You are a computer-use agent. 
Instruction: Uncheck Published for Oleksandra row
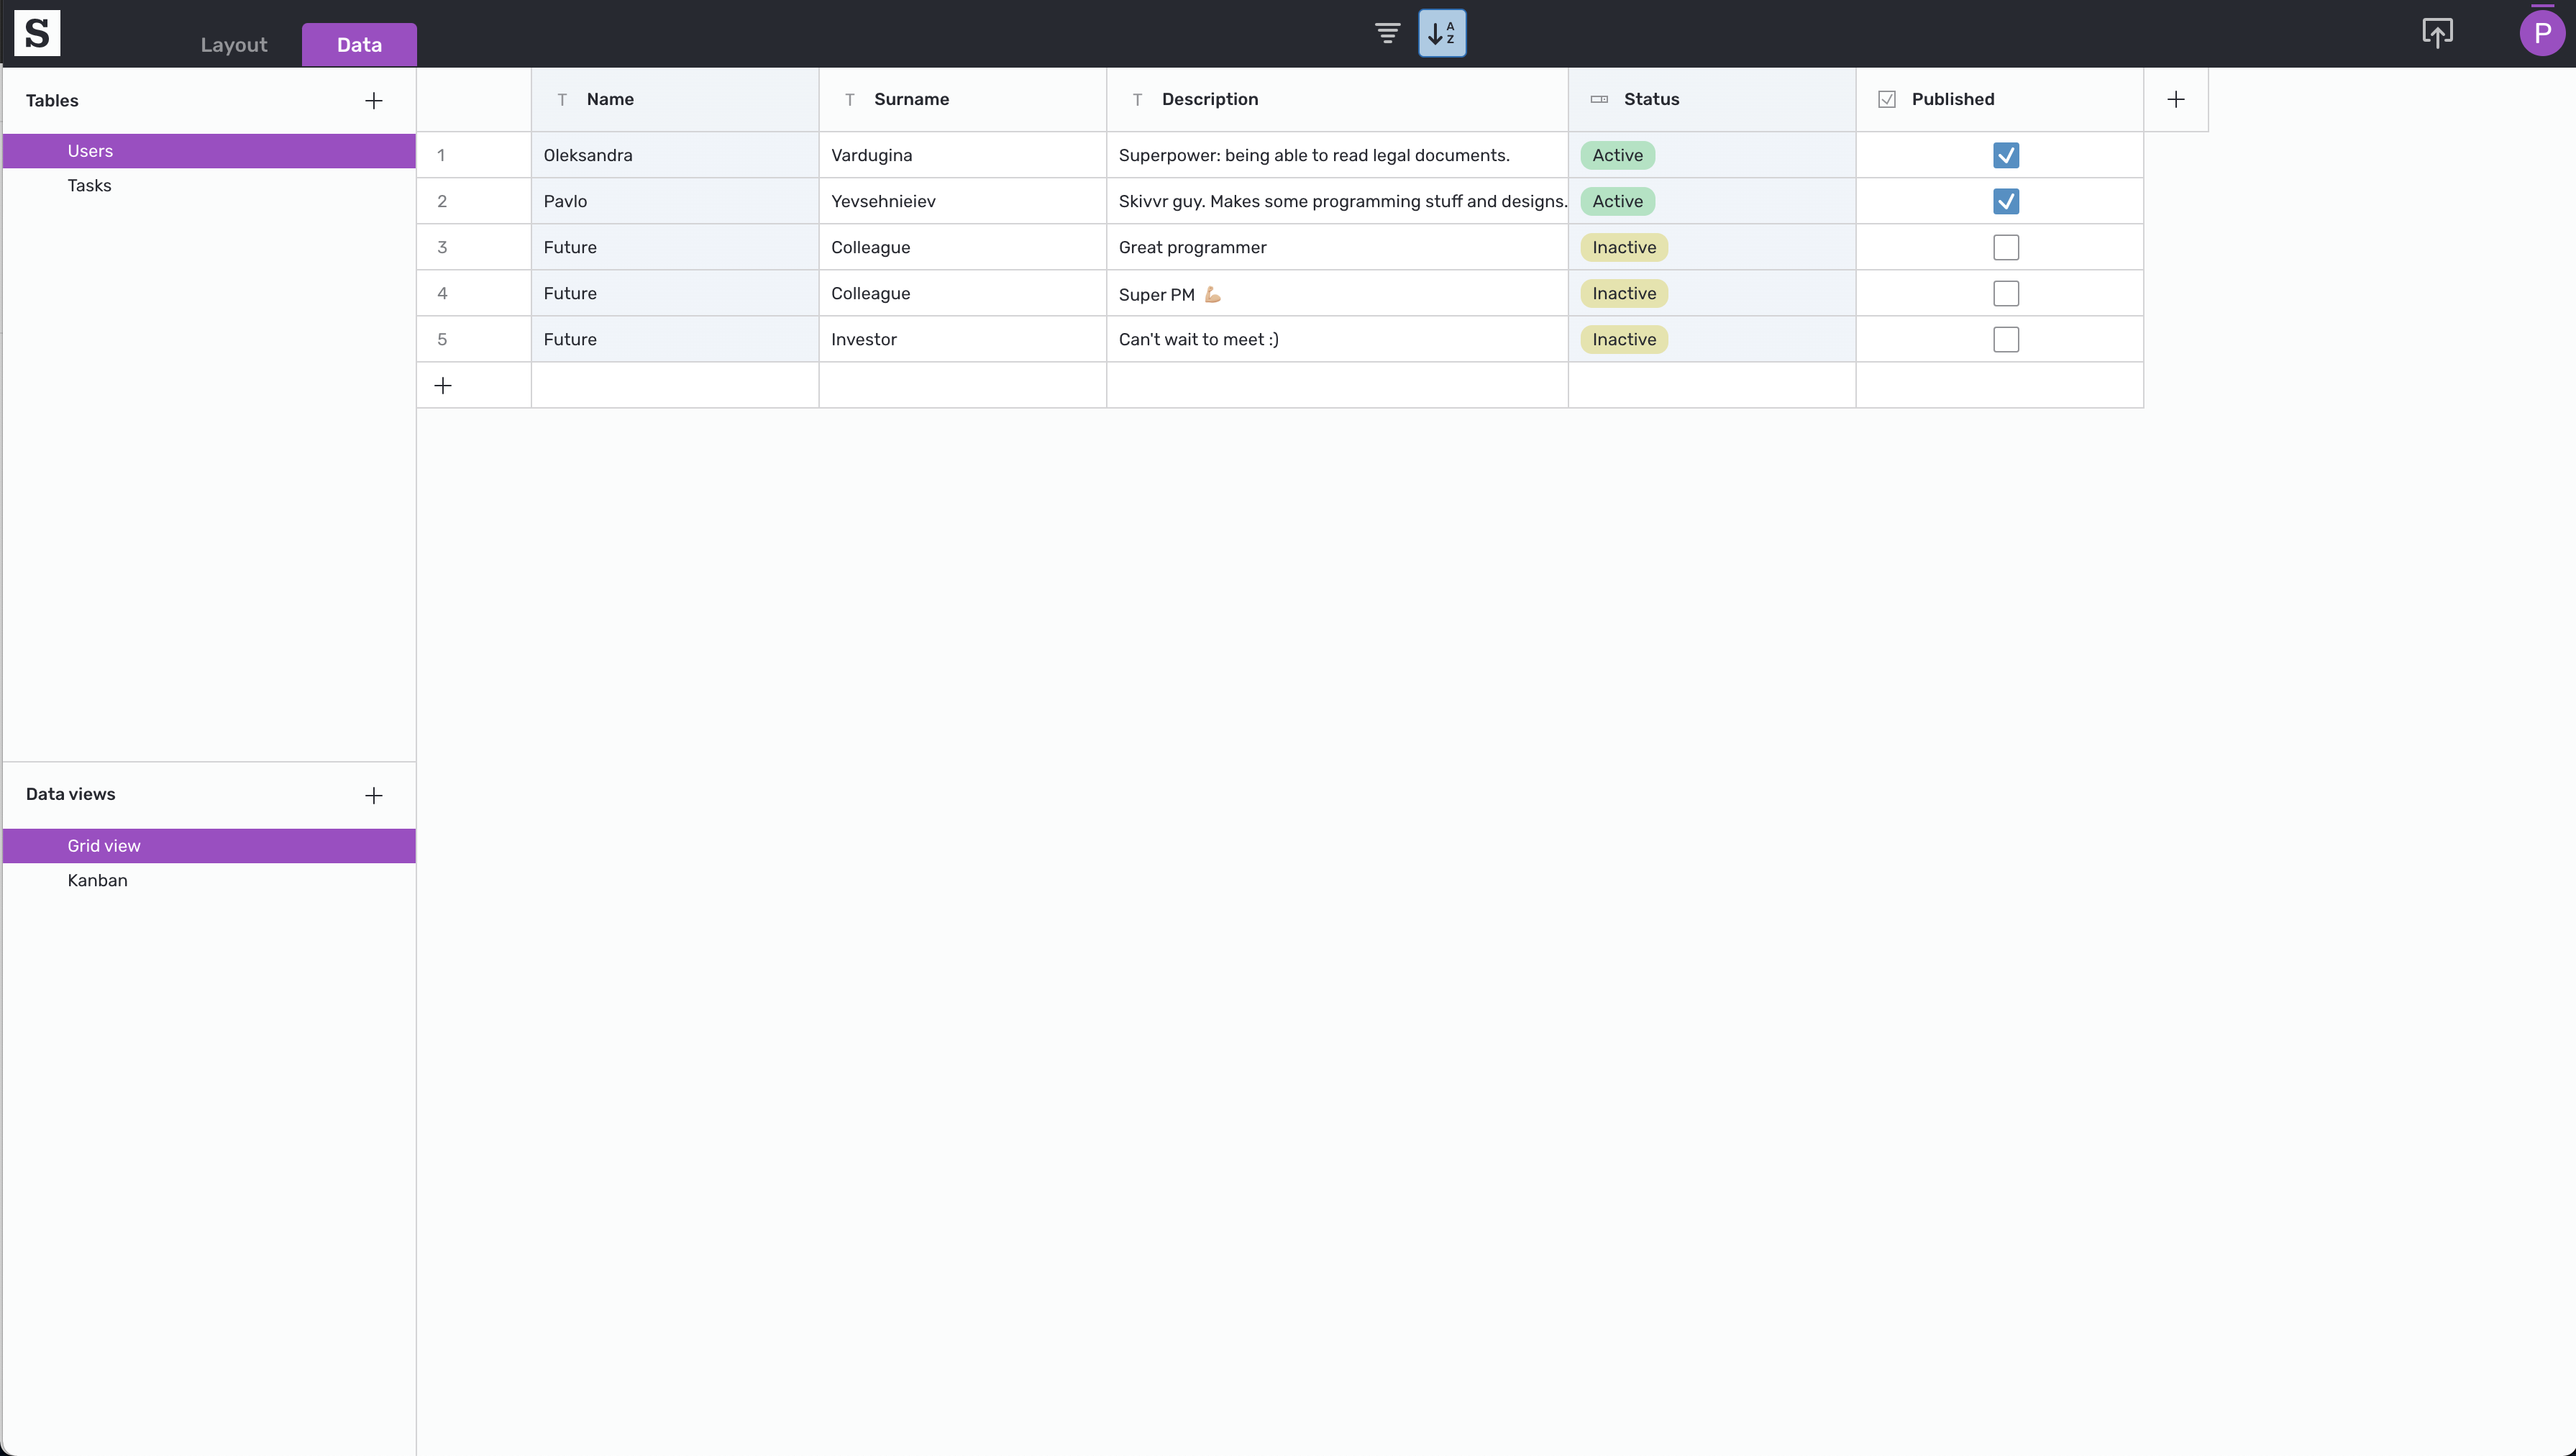coord(2005,155)
